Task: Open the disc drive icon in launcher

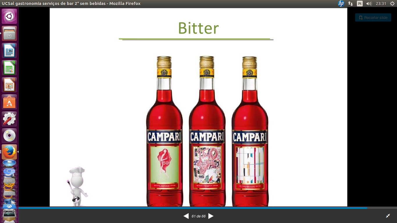Action: pos(9,136)
